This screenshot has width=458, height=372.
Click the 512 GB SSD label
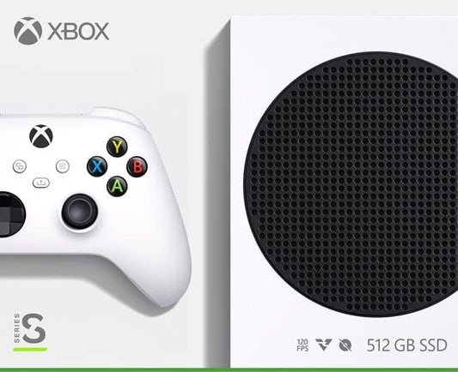point(406,345)
